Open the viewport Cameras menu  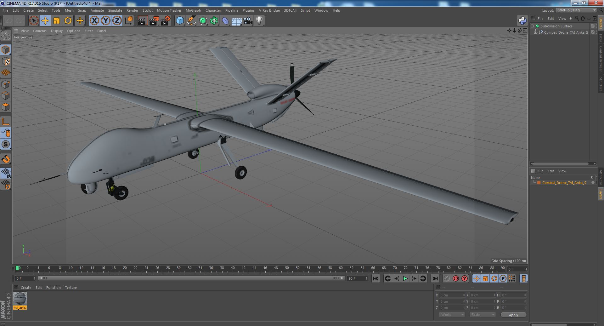coord(40,31)
